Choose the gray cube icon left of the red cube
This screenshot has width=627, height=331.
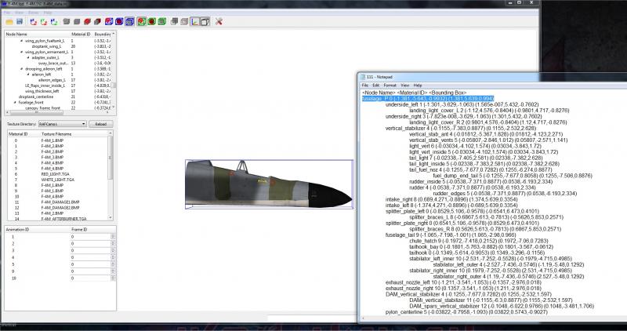(77, 22)
